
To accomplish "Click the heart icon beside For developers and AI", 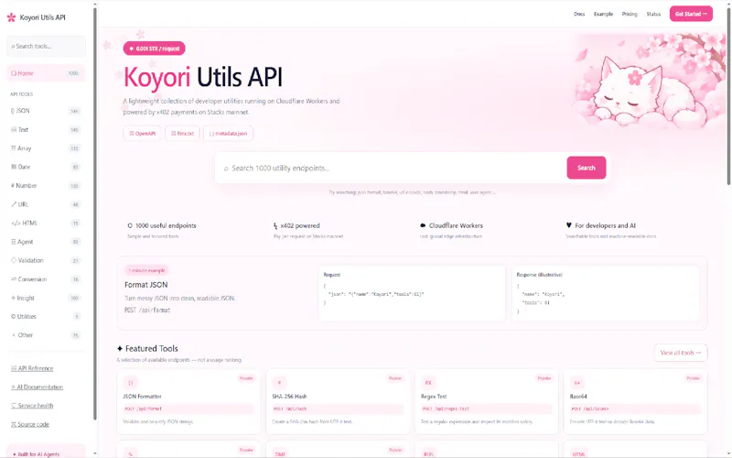I will coord(568,225).
